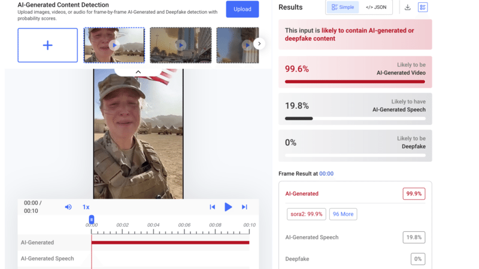Click the timeline playhead handle
The width and height of the screenshot is (479, 269).
(x=92, y=219)
